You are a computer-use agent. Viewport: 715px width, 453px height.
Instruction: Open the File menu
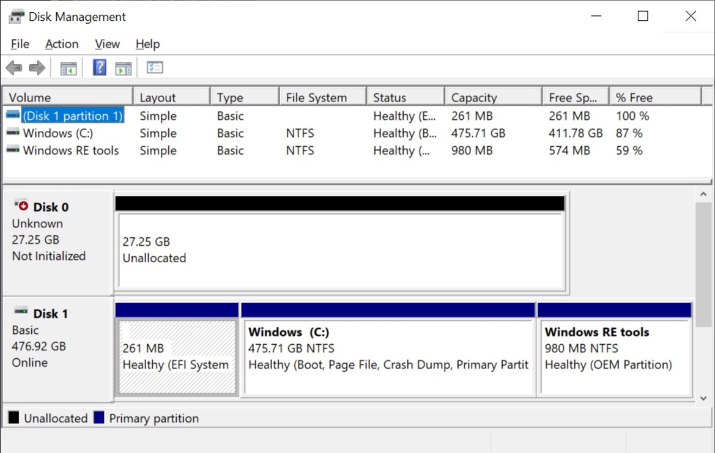tap(20, 44)
